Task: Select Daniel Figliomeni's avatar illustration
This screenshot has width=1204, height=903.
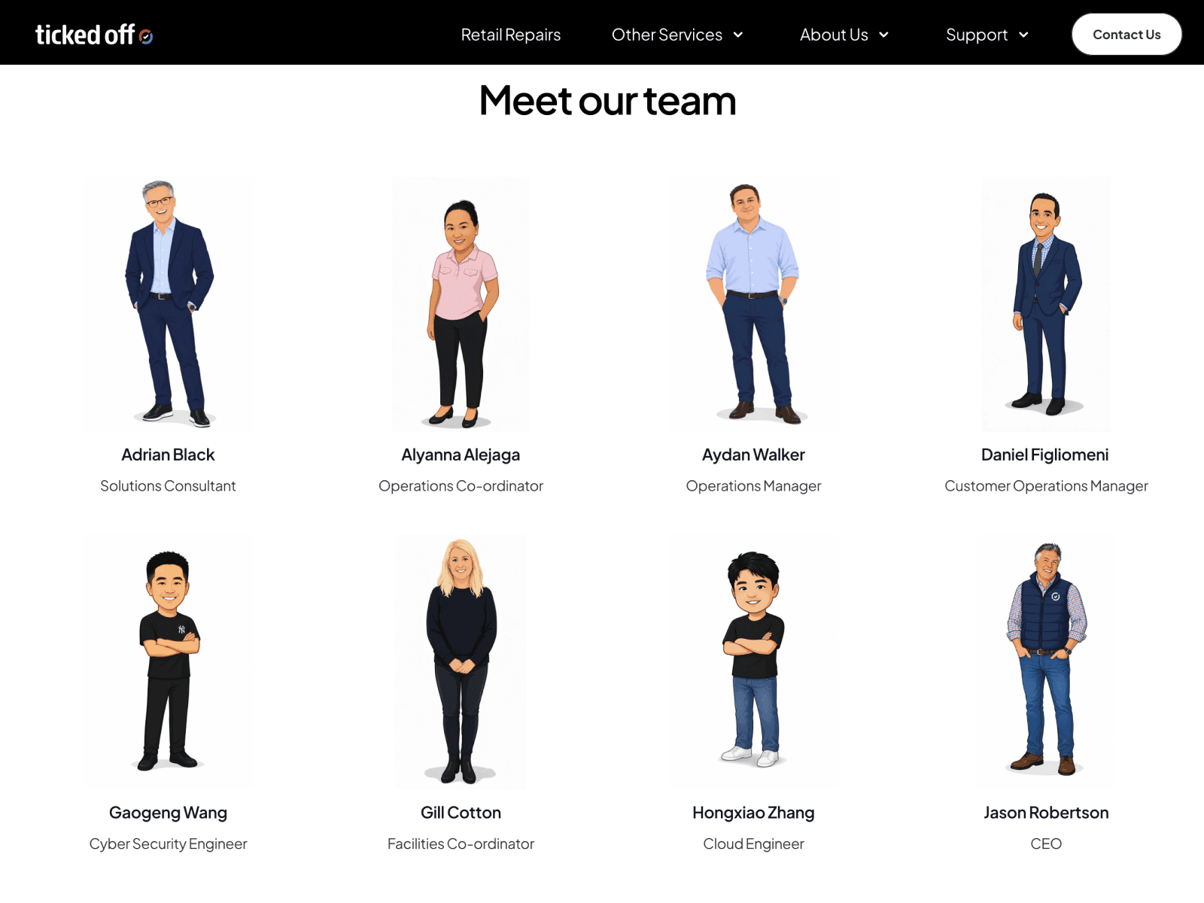Action: click(1046, 304)
